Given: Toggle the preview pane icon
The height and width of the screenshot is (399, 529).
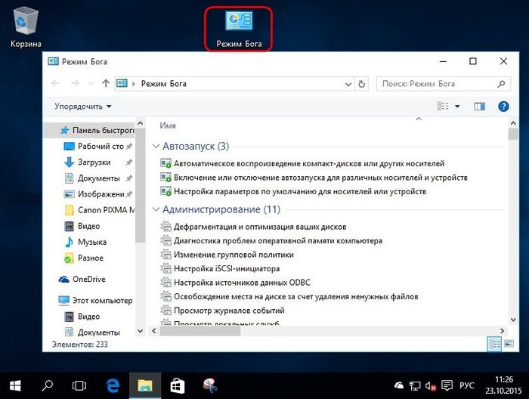Looking at the screenshot, I should coord(478,107).
